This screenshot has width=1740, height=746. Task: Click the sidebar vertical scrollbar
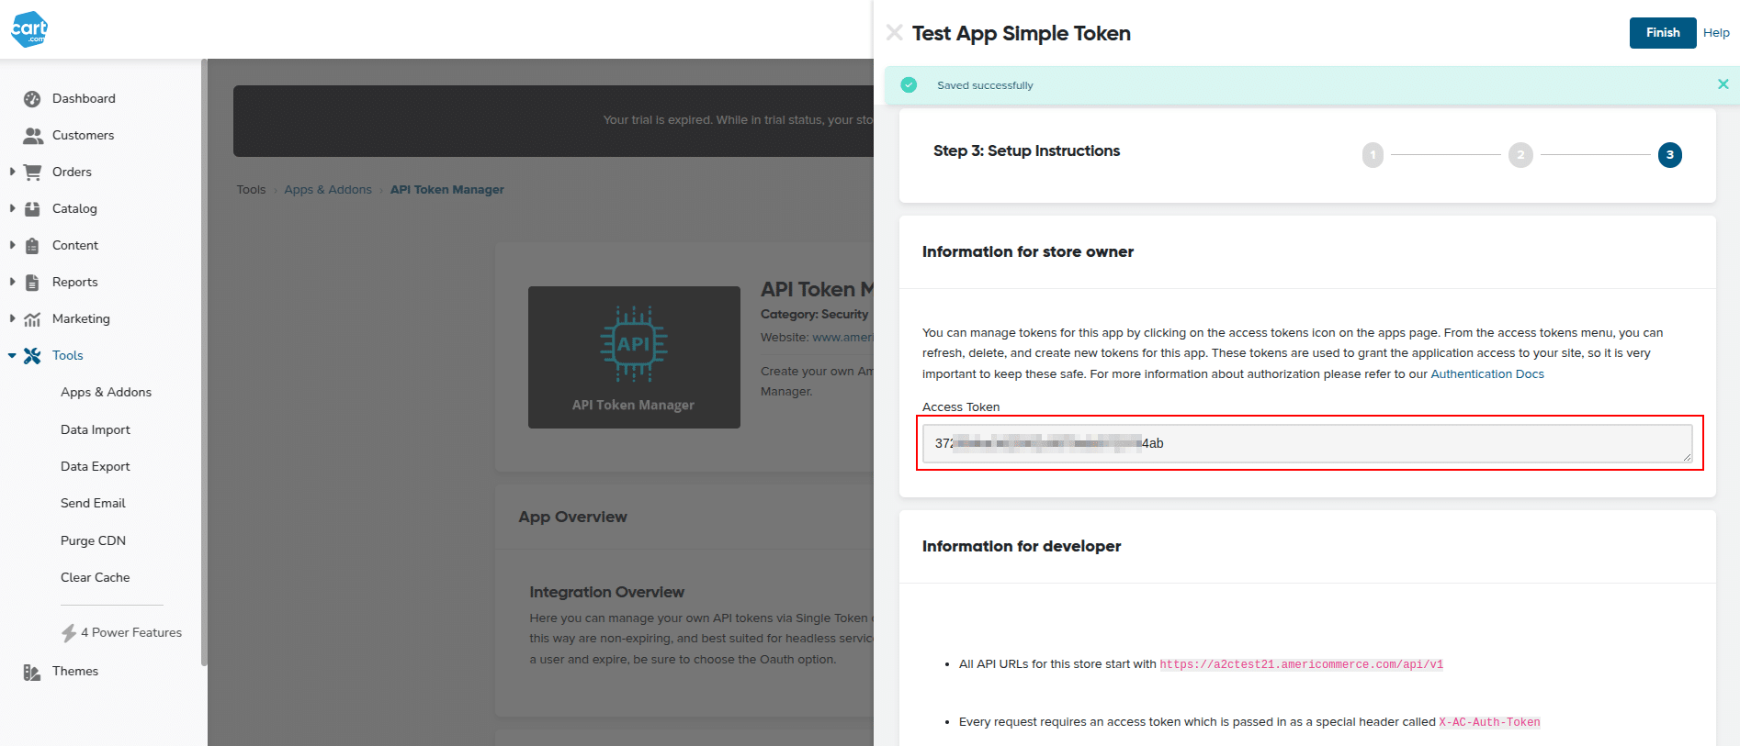[x=204, y=362]
